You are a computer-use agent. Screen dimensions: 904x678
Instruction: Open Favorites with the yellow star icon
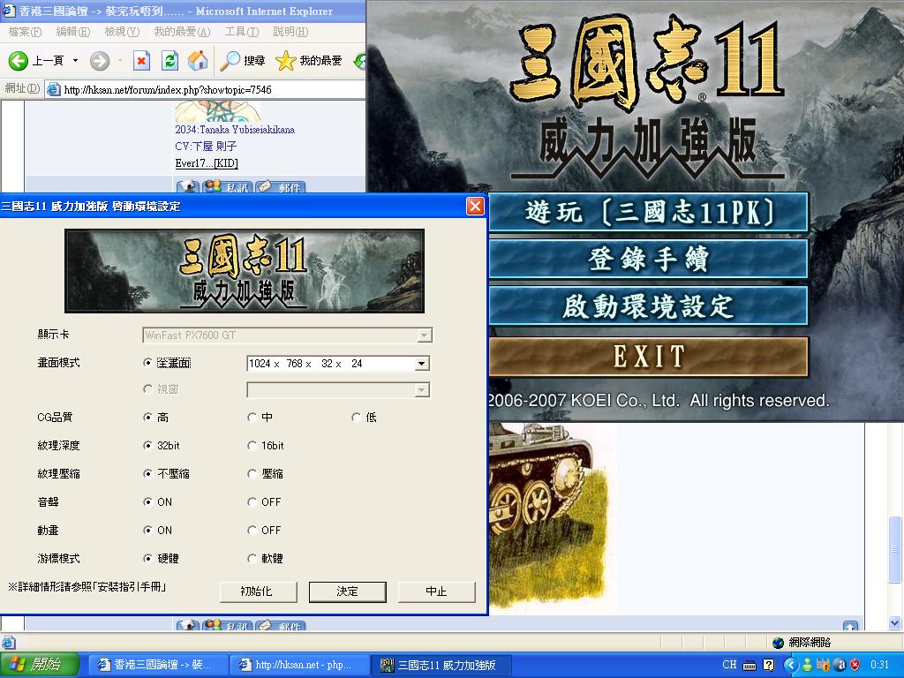point(286,61)
